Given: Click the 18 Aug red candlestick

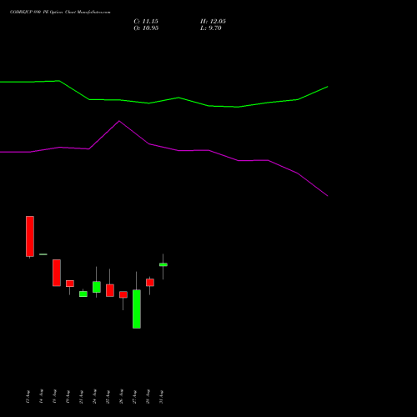Looking at the screenshot, I should click(x=57, y=273).
